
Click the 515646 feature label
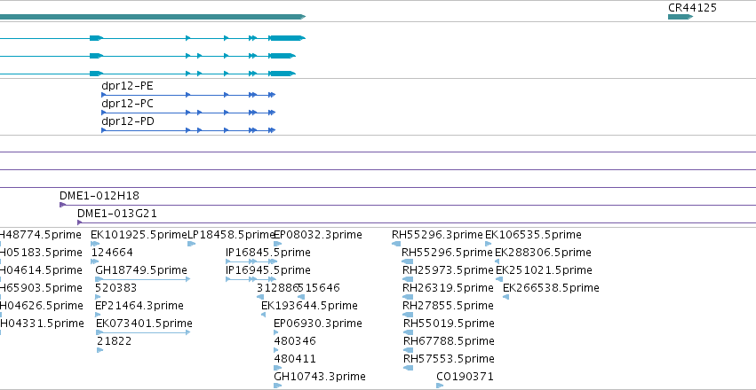tap(319, 288)
